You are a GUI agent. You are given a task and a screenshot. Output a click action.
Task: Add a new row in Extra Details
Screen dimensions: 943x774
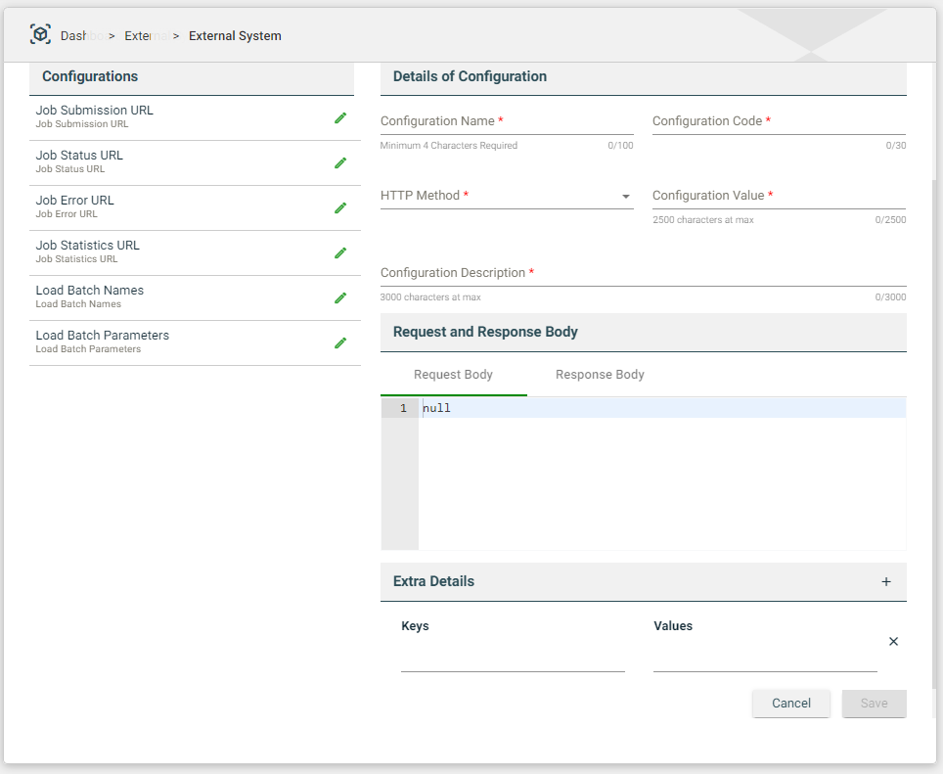tap(886, 581)
